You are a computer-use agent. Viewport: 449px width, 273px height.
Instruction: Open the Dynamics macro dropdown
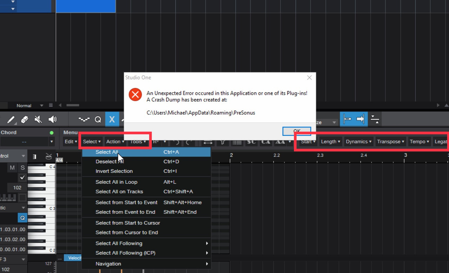(358, 142)
